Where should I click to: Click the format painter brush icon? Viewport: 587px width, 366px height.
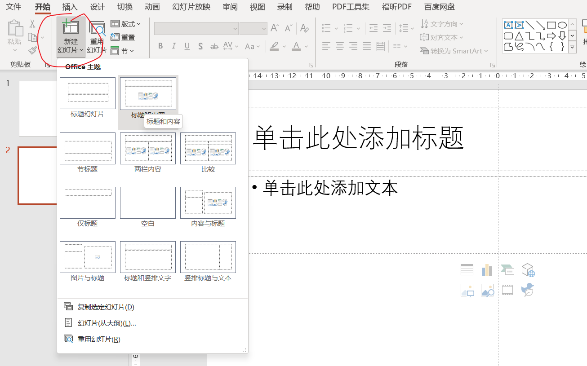(32, 50)
